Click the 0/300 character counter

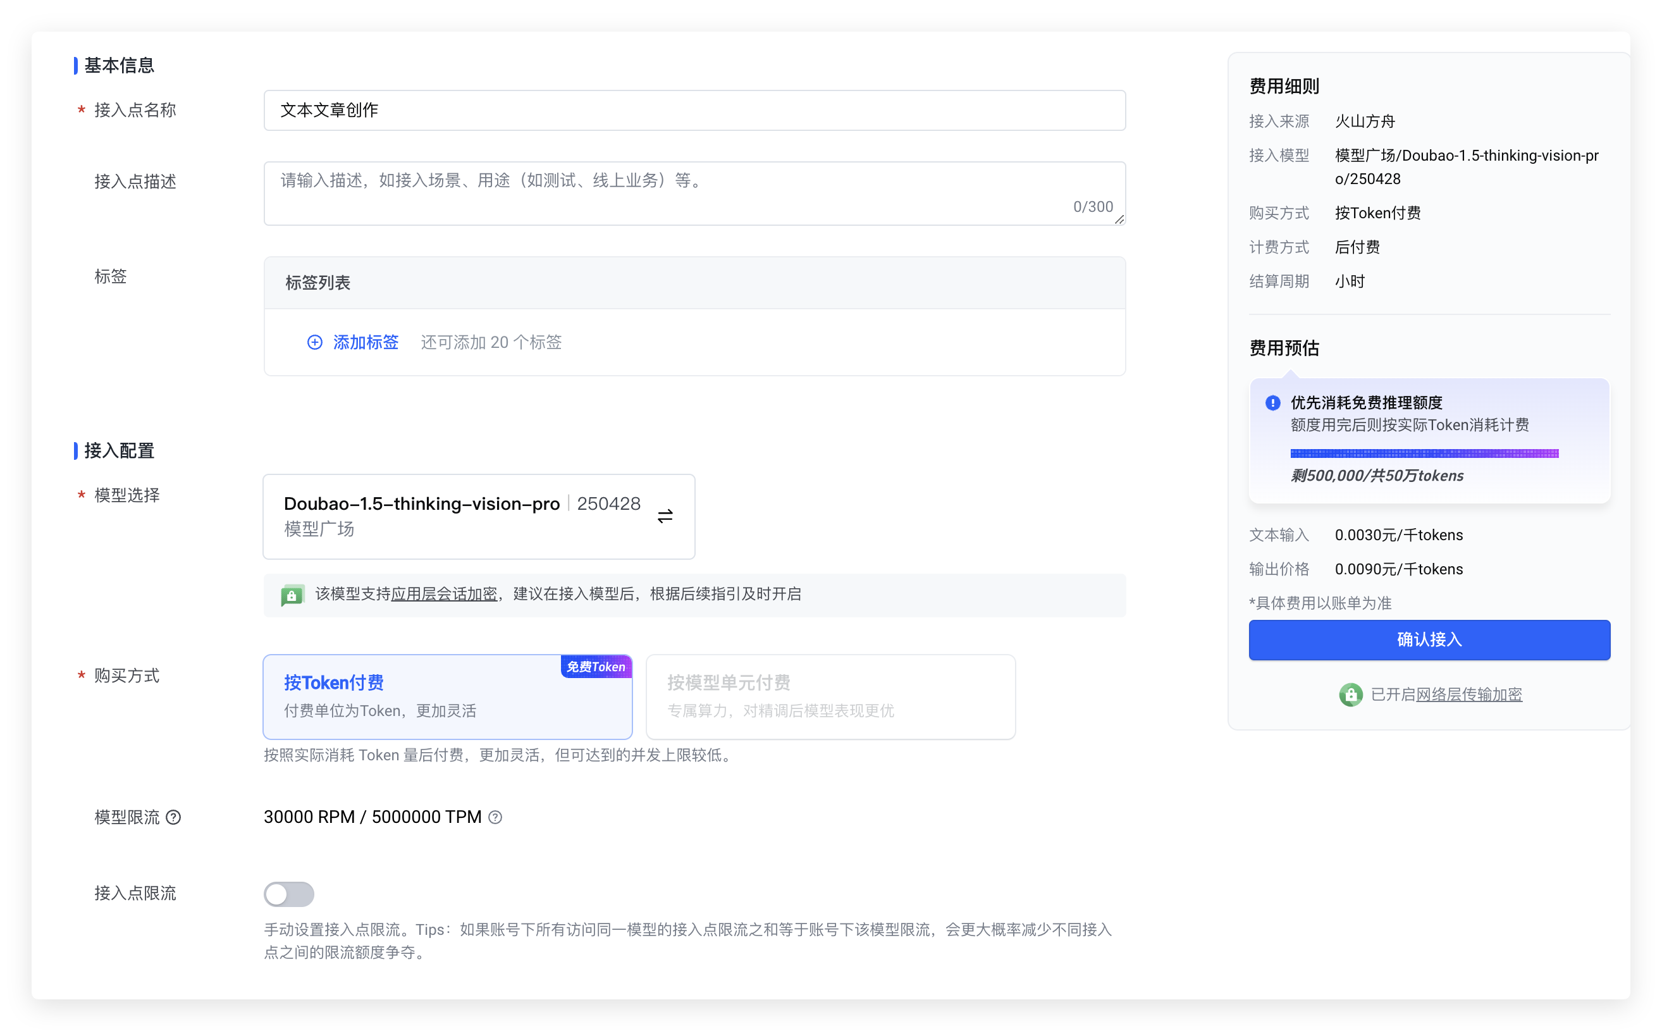[1093, 207]
